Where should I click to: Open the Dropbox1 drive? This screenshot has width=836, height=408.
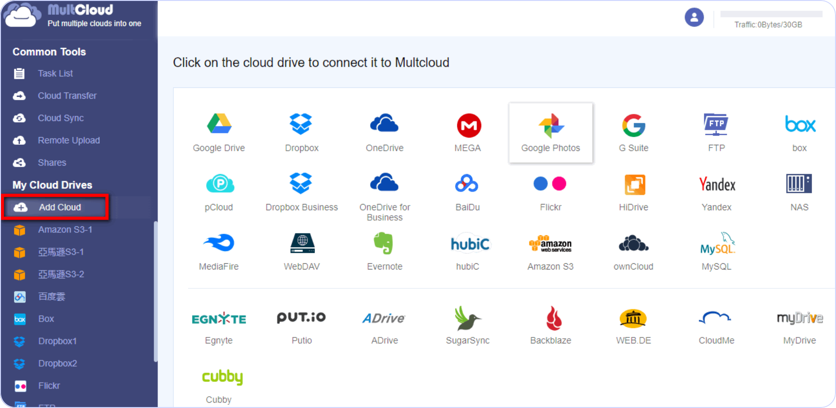tap(57, 341)
